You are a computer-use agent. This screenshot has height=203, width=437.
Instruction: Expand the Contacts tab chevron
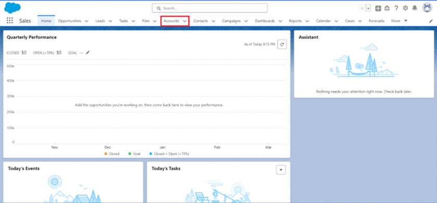tap(213, 21)
